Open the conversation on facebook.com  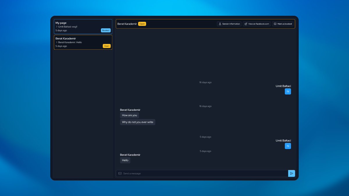[257, 24]
